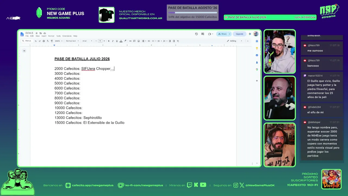Click the Upgrade button
The width and height of the screenshot is (348, 196).
click(240, 34)
